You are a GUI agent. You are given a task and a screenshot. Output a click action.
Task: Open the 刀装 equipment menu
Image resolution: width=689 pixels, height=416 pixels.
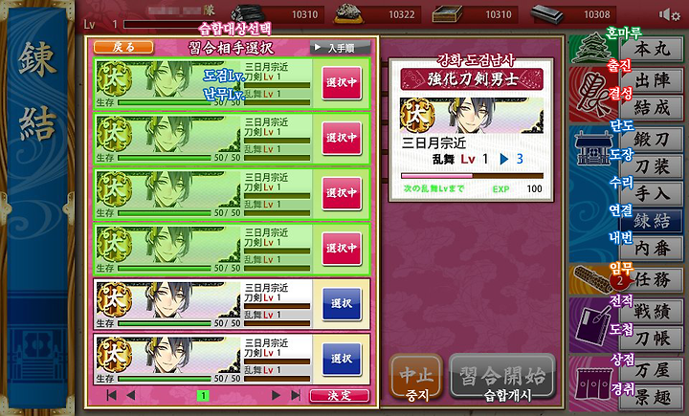point(652,166)
